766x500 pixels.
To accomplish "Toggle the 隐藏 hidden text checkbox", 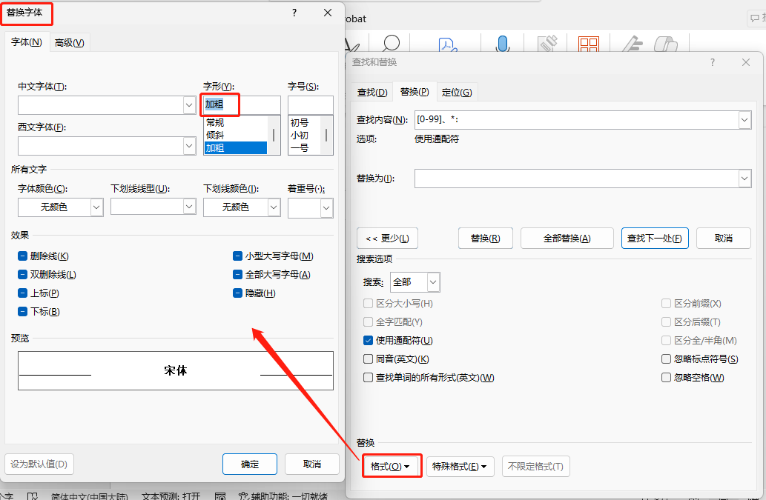I will pos(237,293).
